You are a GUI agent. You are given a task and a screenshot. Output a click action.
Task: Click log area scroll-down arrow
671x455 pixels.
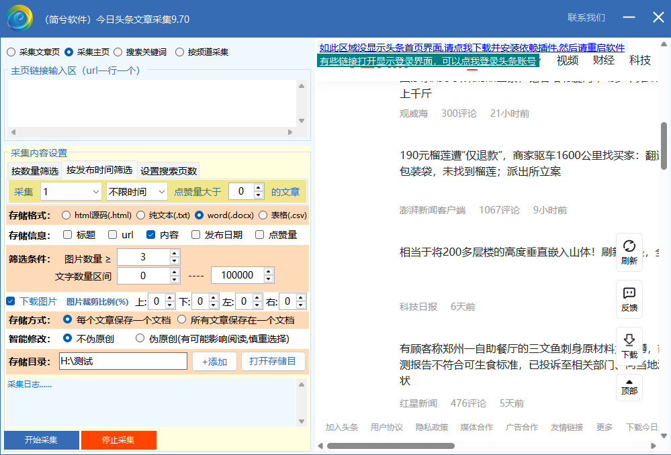[x=302, y=421]
